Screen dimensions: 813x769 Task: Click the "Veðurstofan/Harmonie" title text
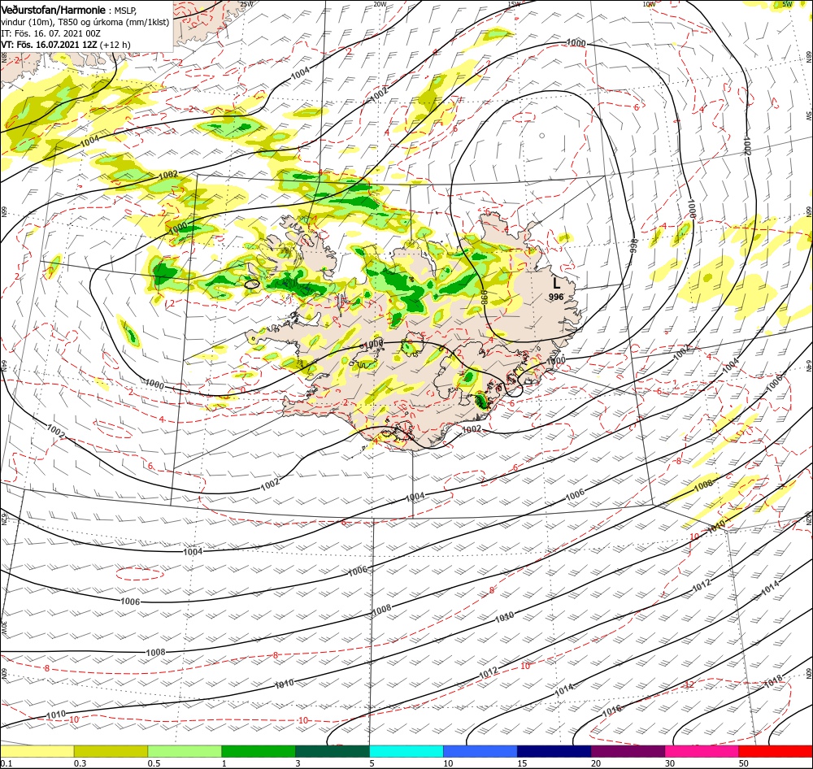tap(54, 10)
